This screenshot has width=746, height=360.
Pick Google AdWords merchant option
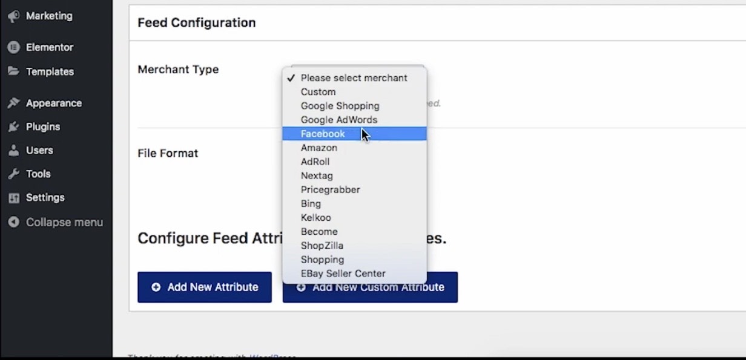coord(354,120)
